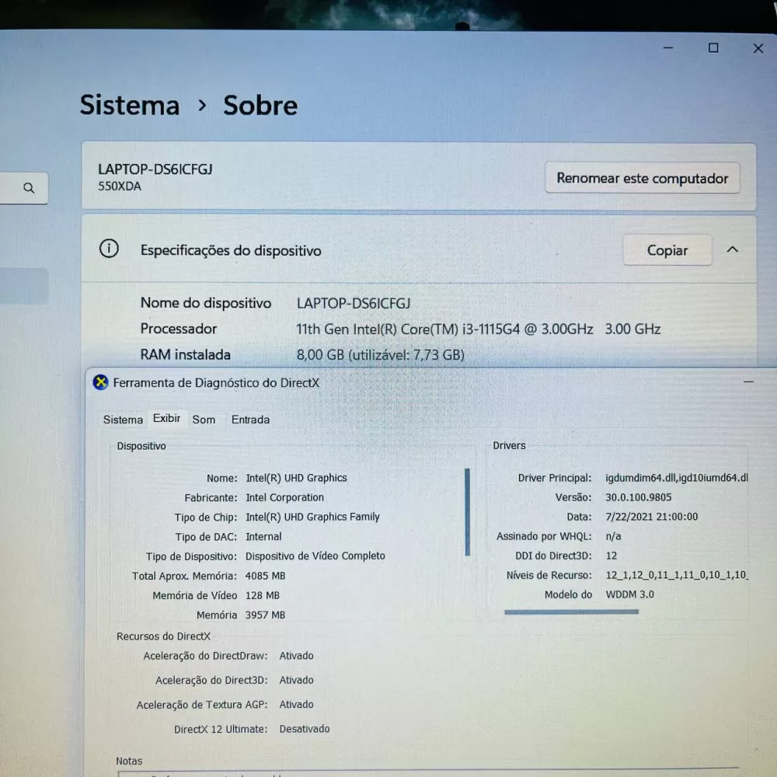Click the AGP texture acceleration Ativado status

(296, 704)
